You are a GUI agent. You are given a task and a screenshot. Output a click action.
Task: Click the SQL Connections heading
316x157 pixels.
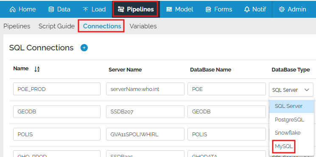click(x=41, y=48)
